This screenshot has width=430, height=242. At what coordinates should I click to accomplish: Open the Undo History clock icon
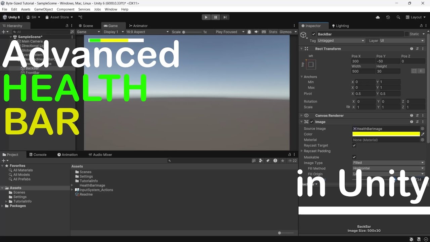coord(388,17)
